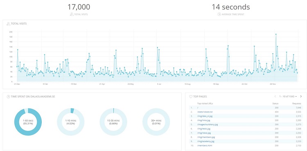Click the 29 Nov axis label
307x151 pixels.
point(273,84)
